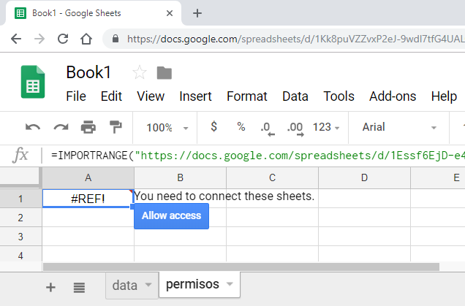Select the Paint format roller icon
Viewport: 465px width, 306px height.
[x=116, y=127]
